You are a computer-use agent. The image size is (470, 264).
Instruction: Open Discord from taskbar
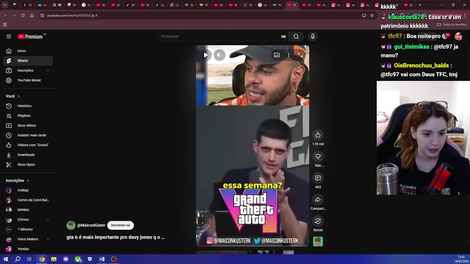click(x=66, y=259)
